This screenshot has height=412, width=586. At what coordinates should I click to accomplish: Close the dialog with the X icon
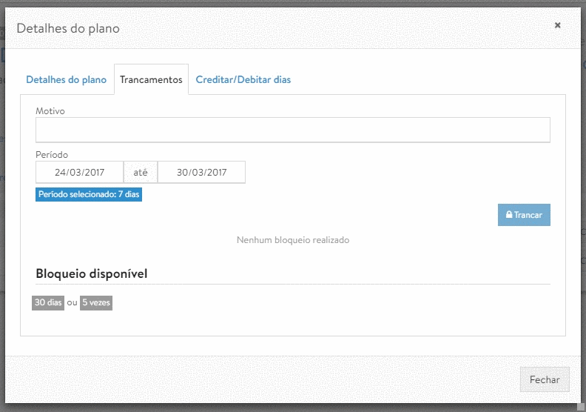click(x=557, y=25)
